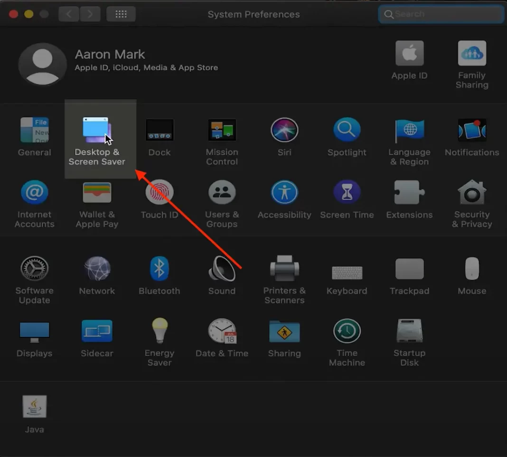This screenshot has height=457, width=507.
Task: Go forward with the right arrow button
Action: coord(90,14)
